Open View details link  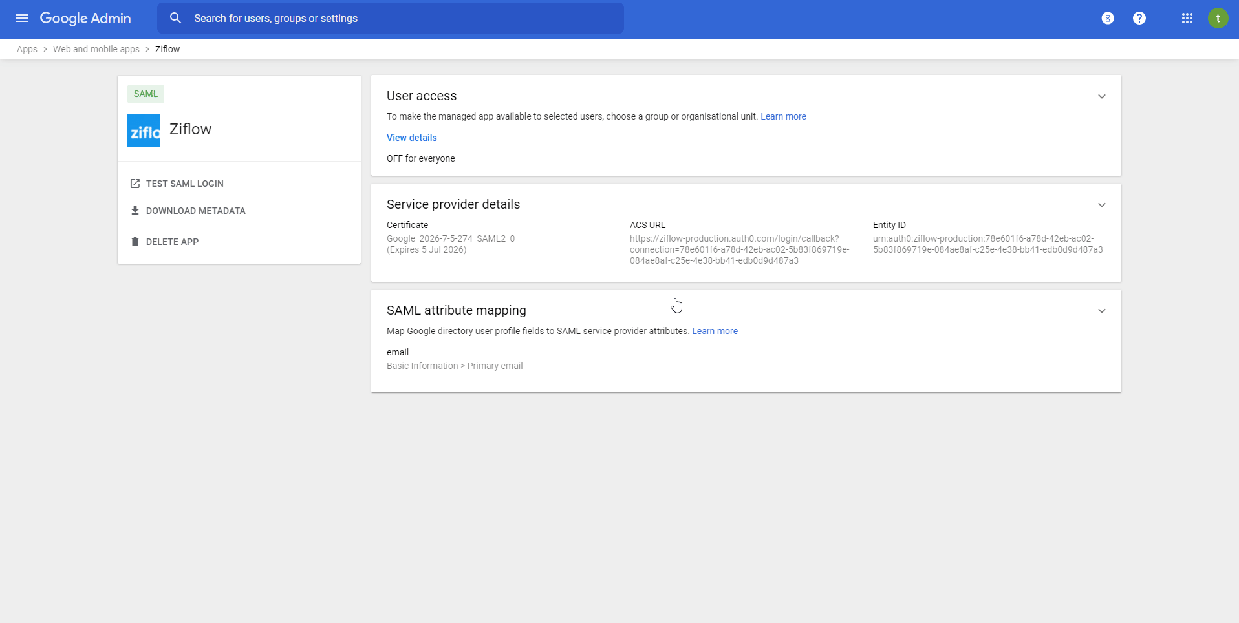click(411, 138)
